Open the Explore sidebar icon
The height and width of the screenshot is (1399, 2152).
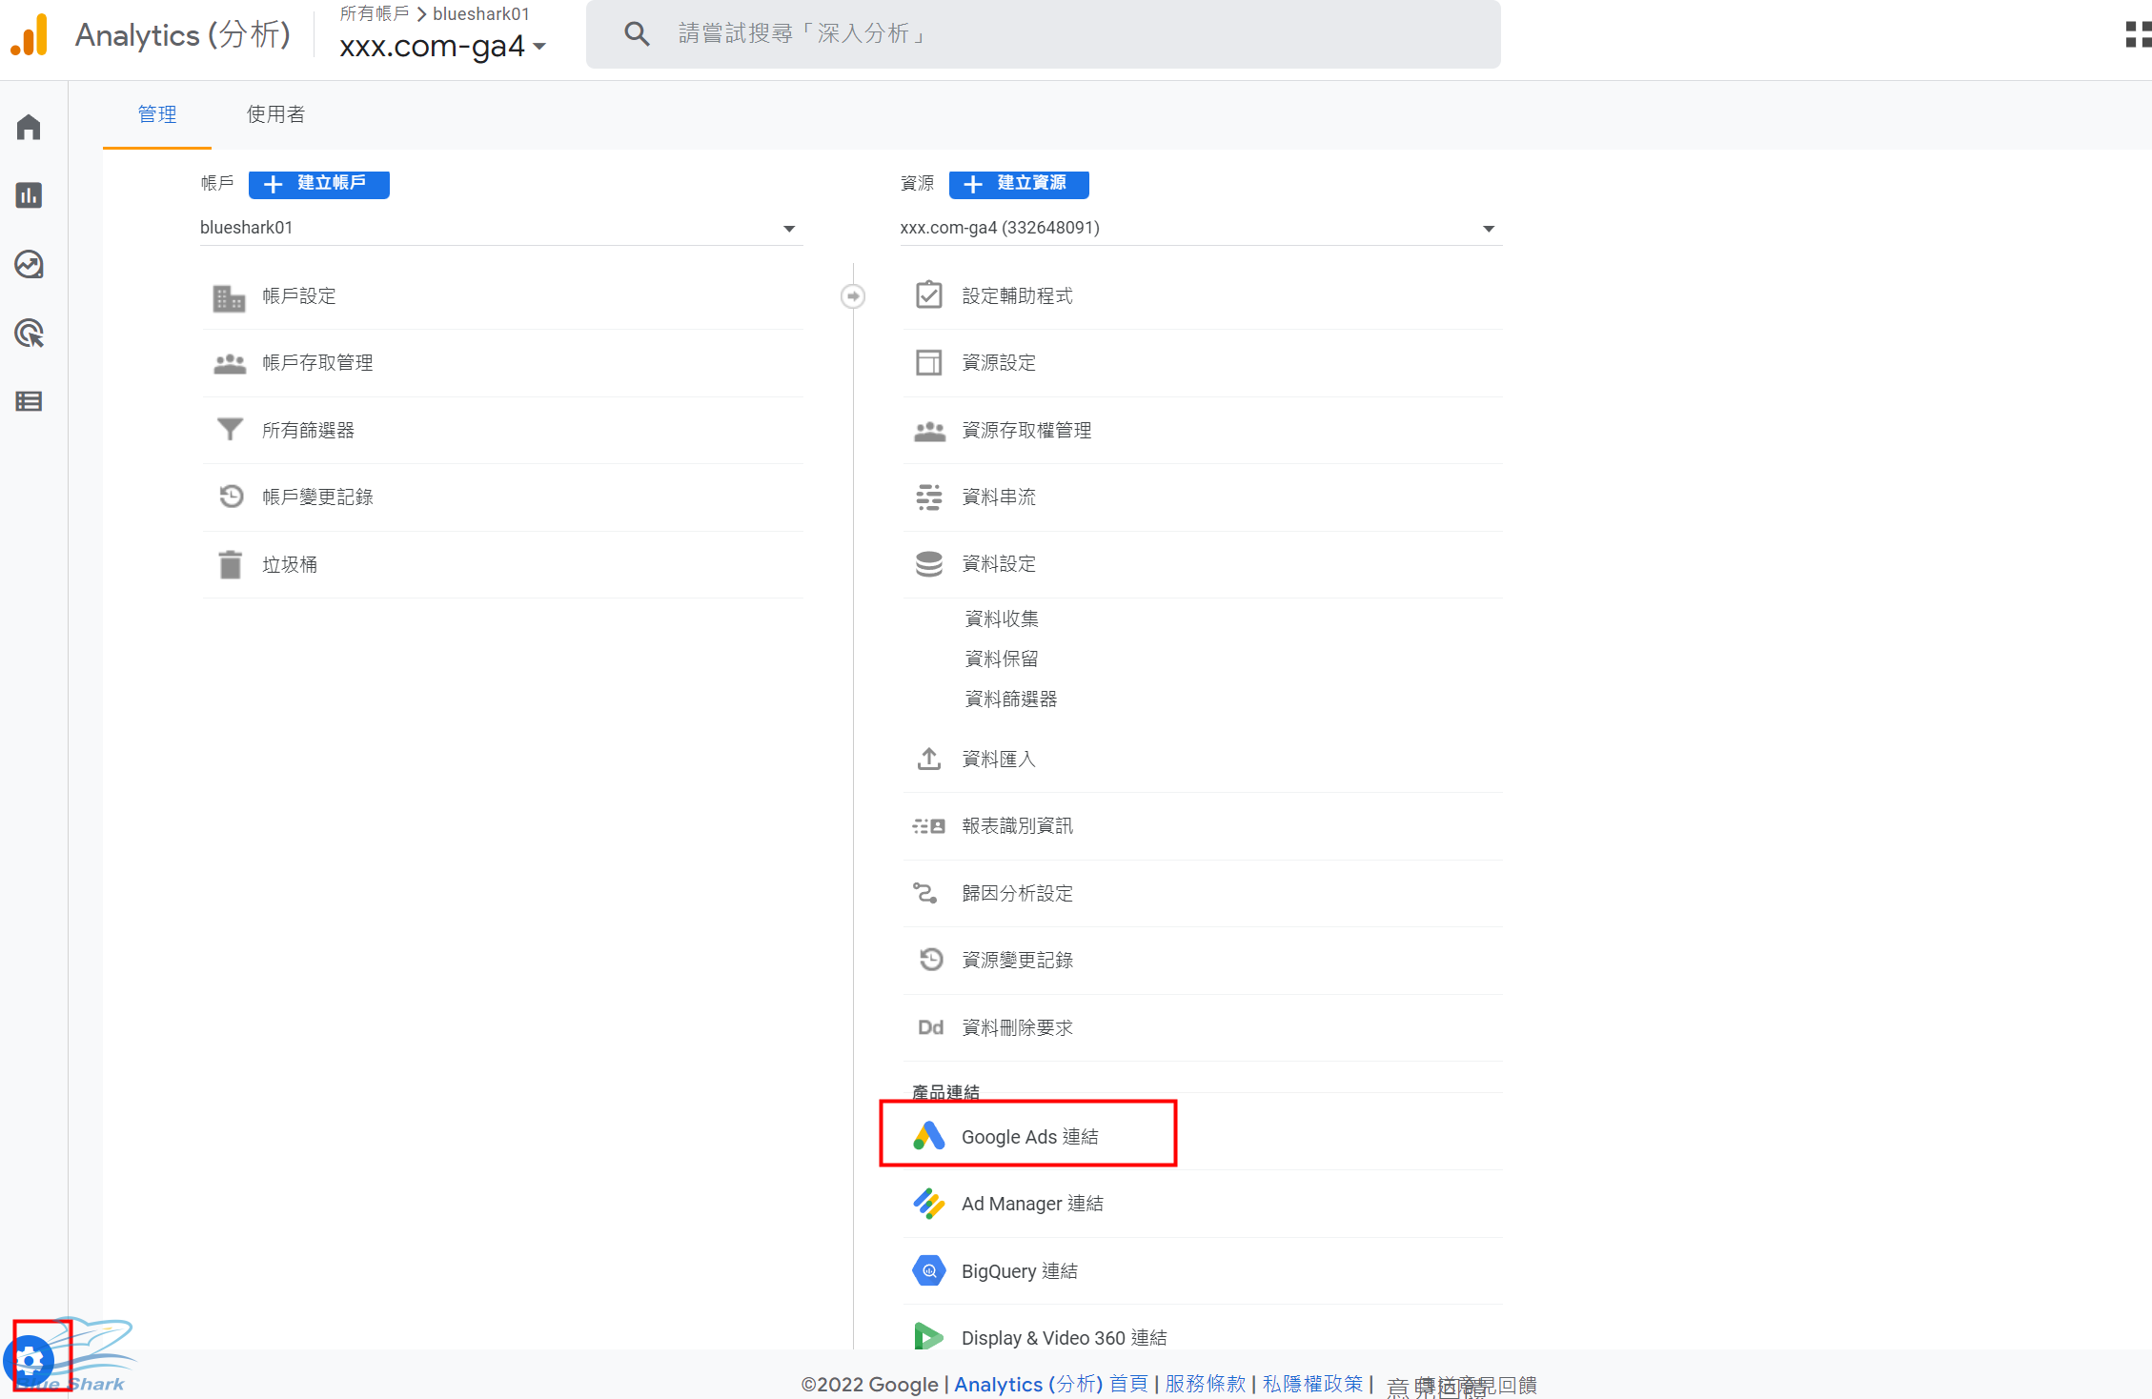point(29,264)
